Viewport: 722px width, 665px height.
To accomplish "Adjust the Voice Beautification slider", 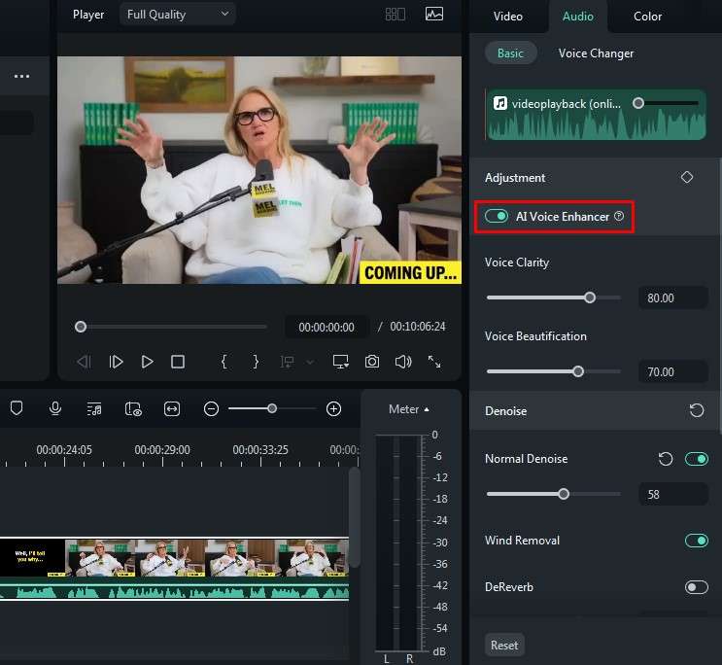I will (578, 371).
